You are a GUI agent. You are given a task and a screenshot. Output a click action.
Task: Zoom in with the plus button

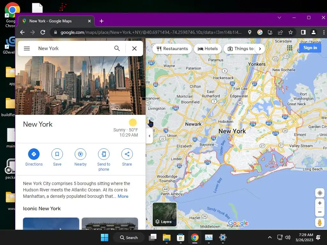point(320,203)
